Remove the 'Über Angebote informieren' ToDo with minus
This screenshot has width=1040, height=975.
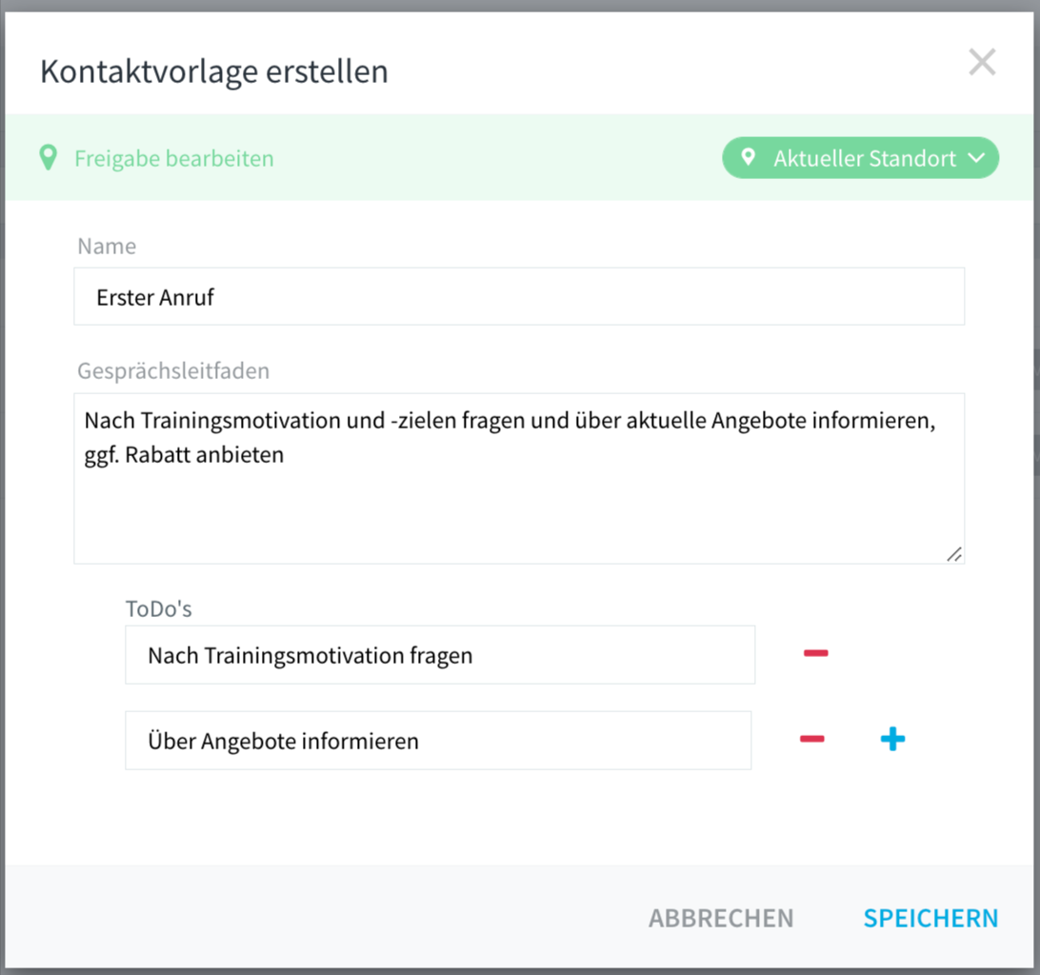coord(811,739)
